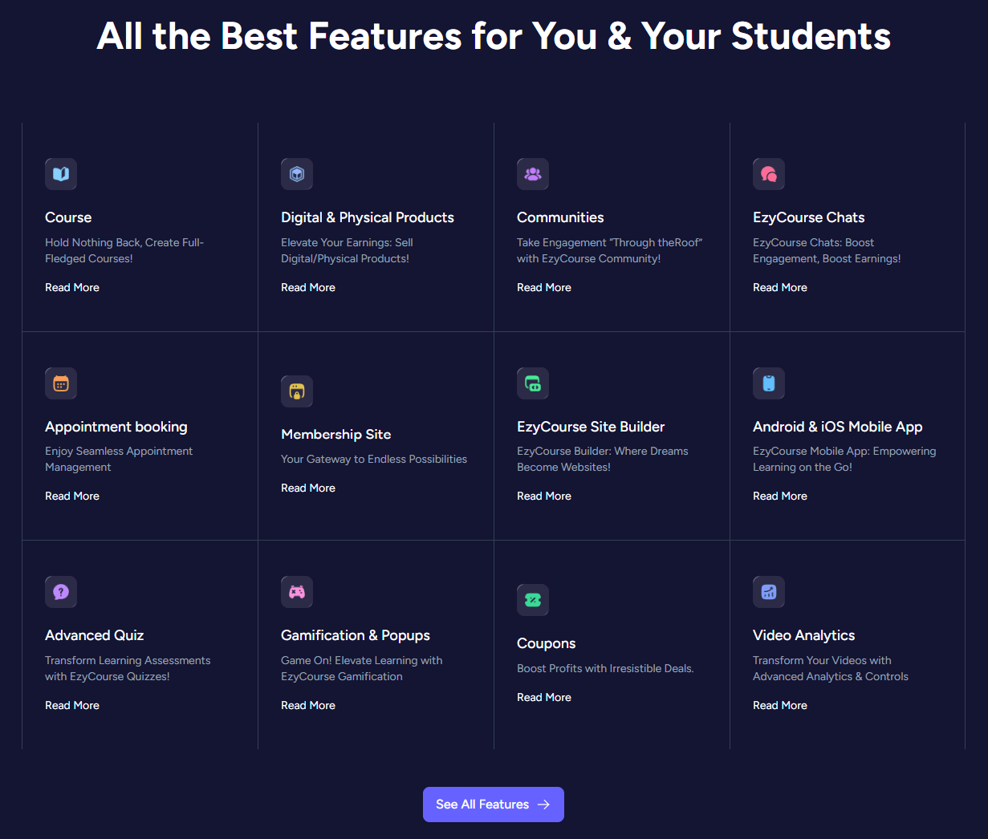Open Read More under Coupons
This screenshot has height=839, width=988.
tap(544, 697)
